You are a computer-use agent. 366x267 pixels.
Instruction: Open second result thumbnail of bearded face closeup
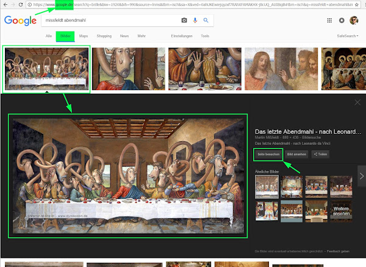(x=128, y=69)
